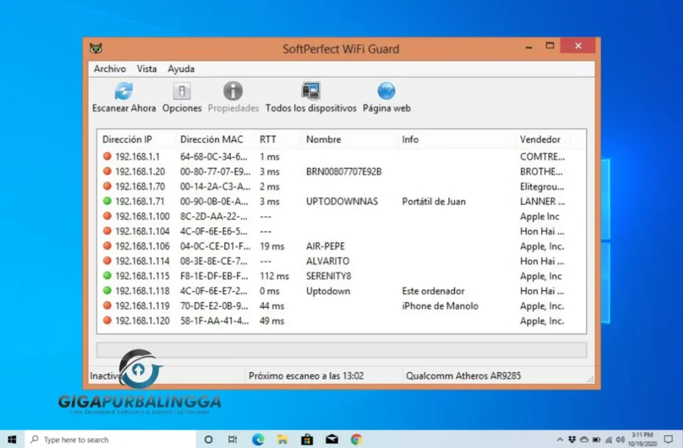Open the Archivo menu
Viewport: 683px width, 448px height.
click(109, 69)
